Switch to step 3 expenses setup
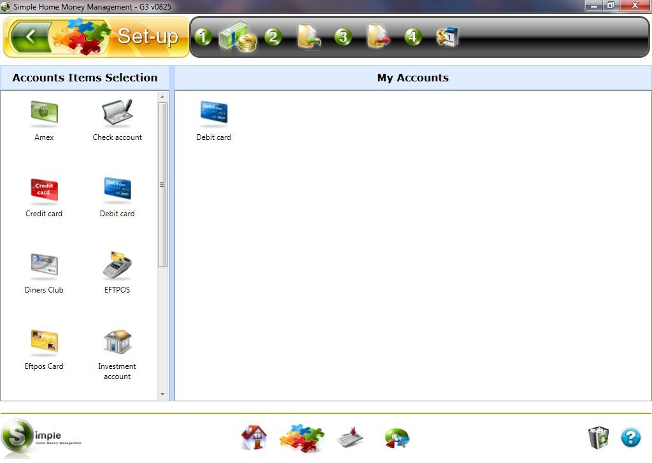652x463 pixels. [x=379, y=37]
